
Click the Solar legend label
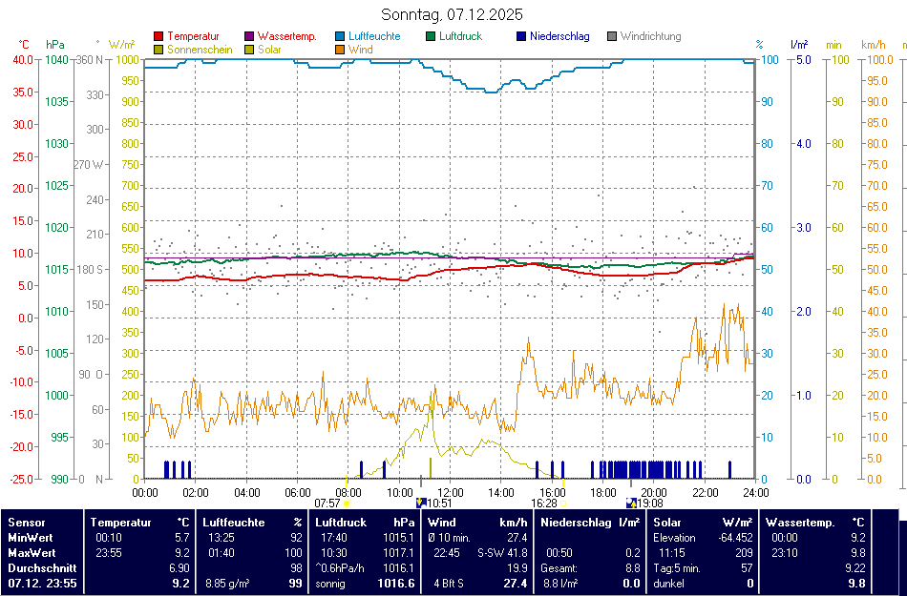point(268,50)
